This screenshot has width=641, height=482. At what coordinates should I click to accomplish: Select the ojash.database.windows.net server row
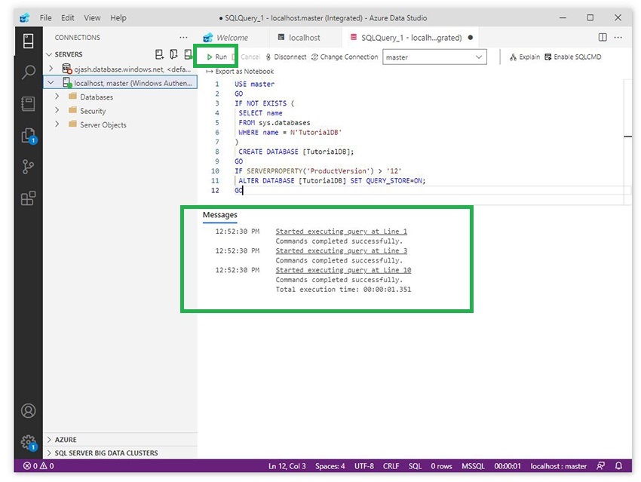[120, 69]
